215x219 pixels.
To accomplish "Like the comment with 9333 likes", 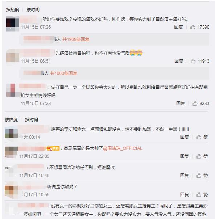I will tap(201, 104).
